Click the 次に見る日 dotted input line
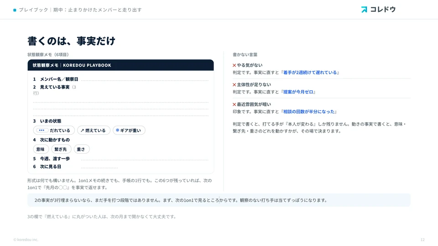The width and height of the screenshot is (438, 246). (99, 168)
